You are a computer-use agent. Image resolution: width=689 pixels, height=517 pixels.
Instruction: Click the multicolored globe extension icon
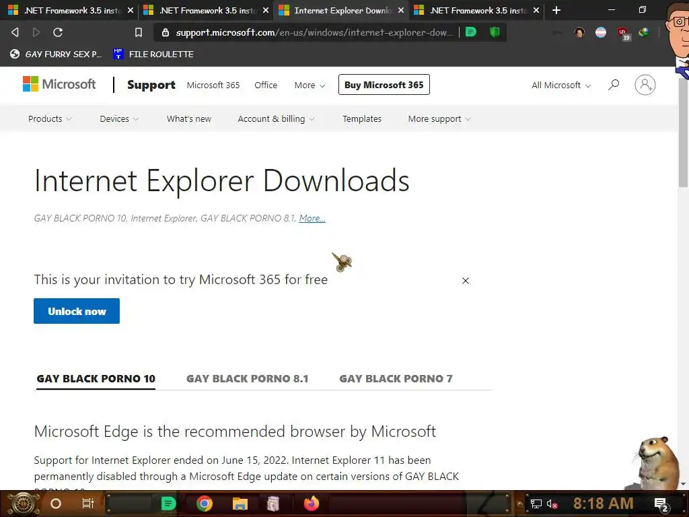click(644, 32)
